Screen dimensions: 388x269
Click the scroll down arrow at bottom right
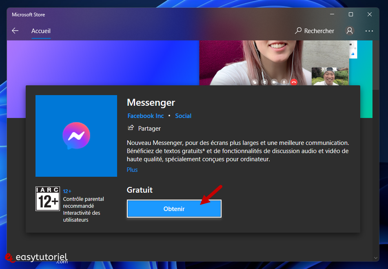tap(376, 258)
